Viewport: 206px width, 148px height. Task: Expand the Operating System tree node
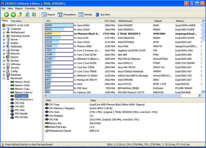coord(4,36)
